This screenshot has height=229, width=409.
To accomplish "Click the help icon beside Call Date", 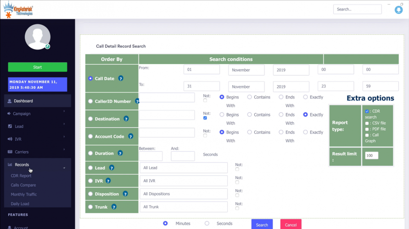I will pos(121,78).
